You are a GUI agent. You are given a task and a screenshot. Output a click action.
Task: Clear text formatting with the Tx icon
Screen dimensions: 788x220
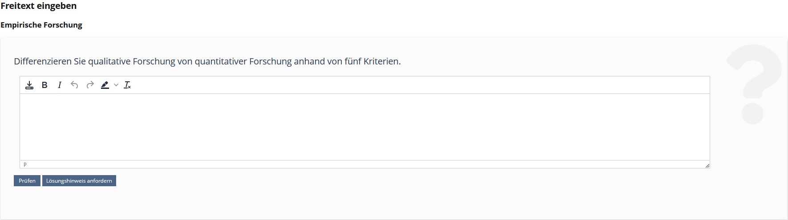tap(127, 85)
